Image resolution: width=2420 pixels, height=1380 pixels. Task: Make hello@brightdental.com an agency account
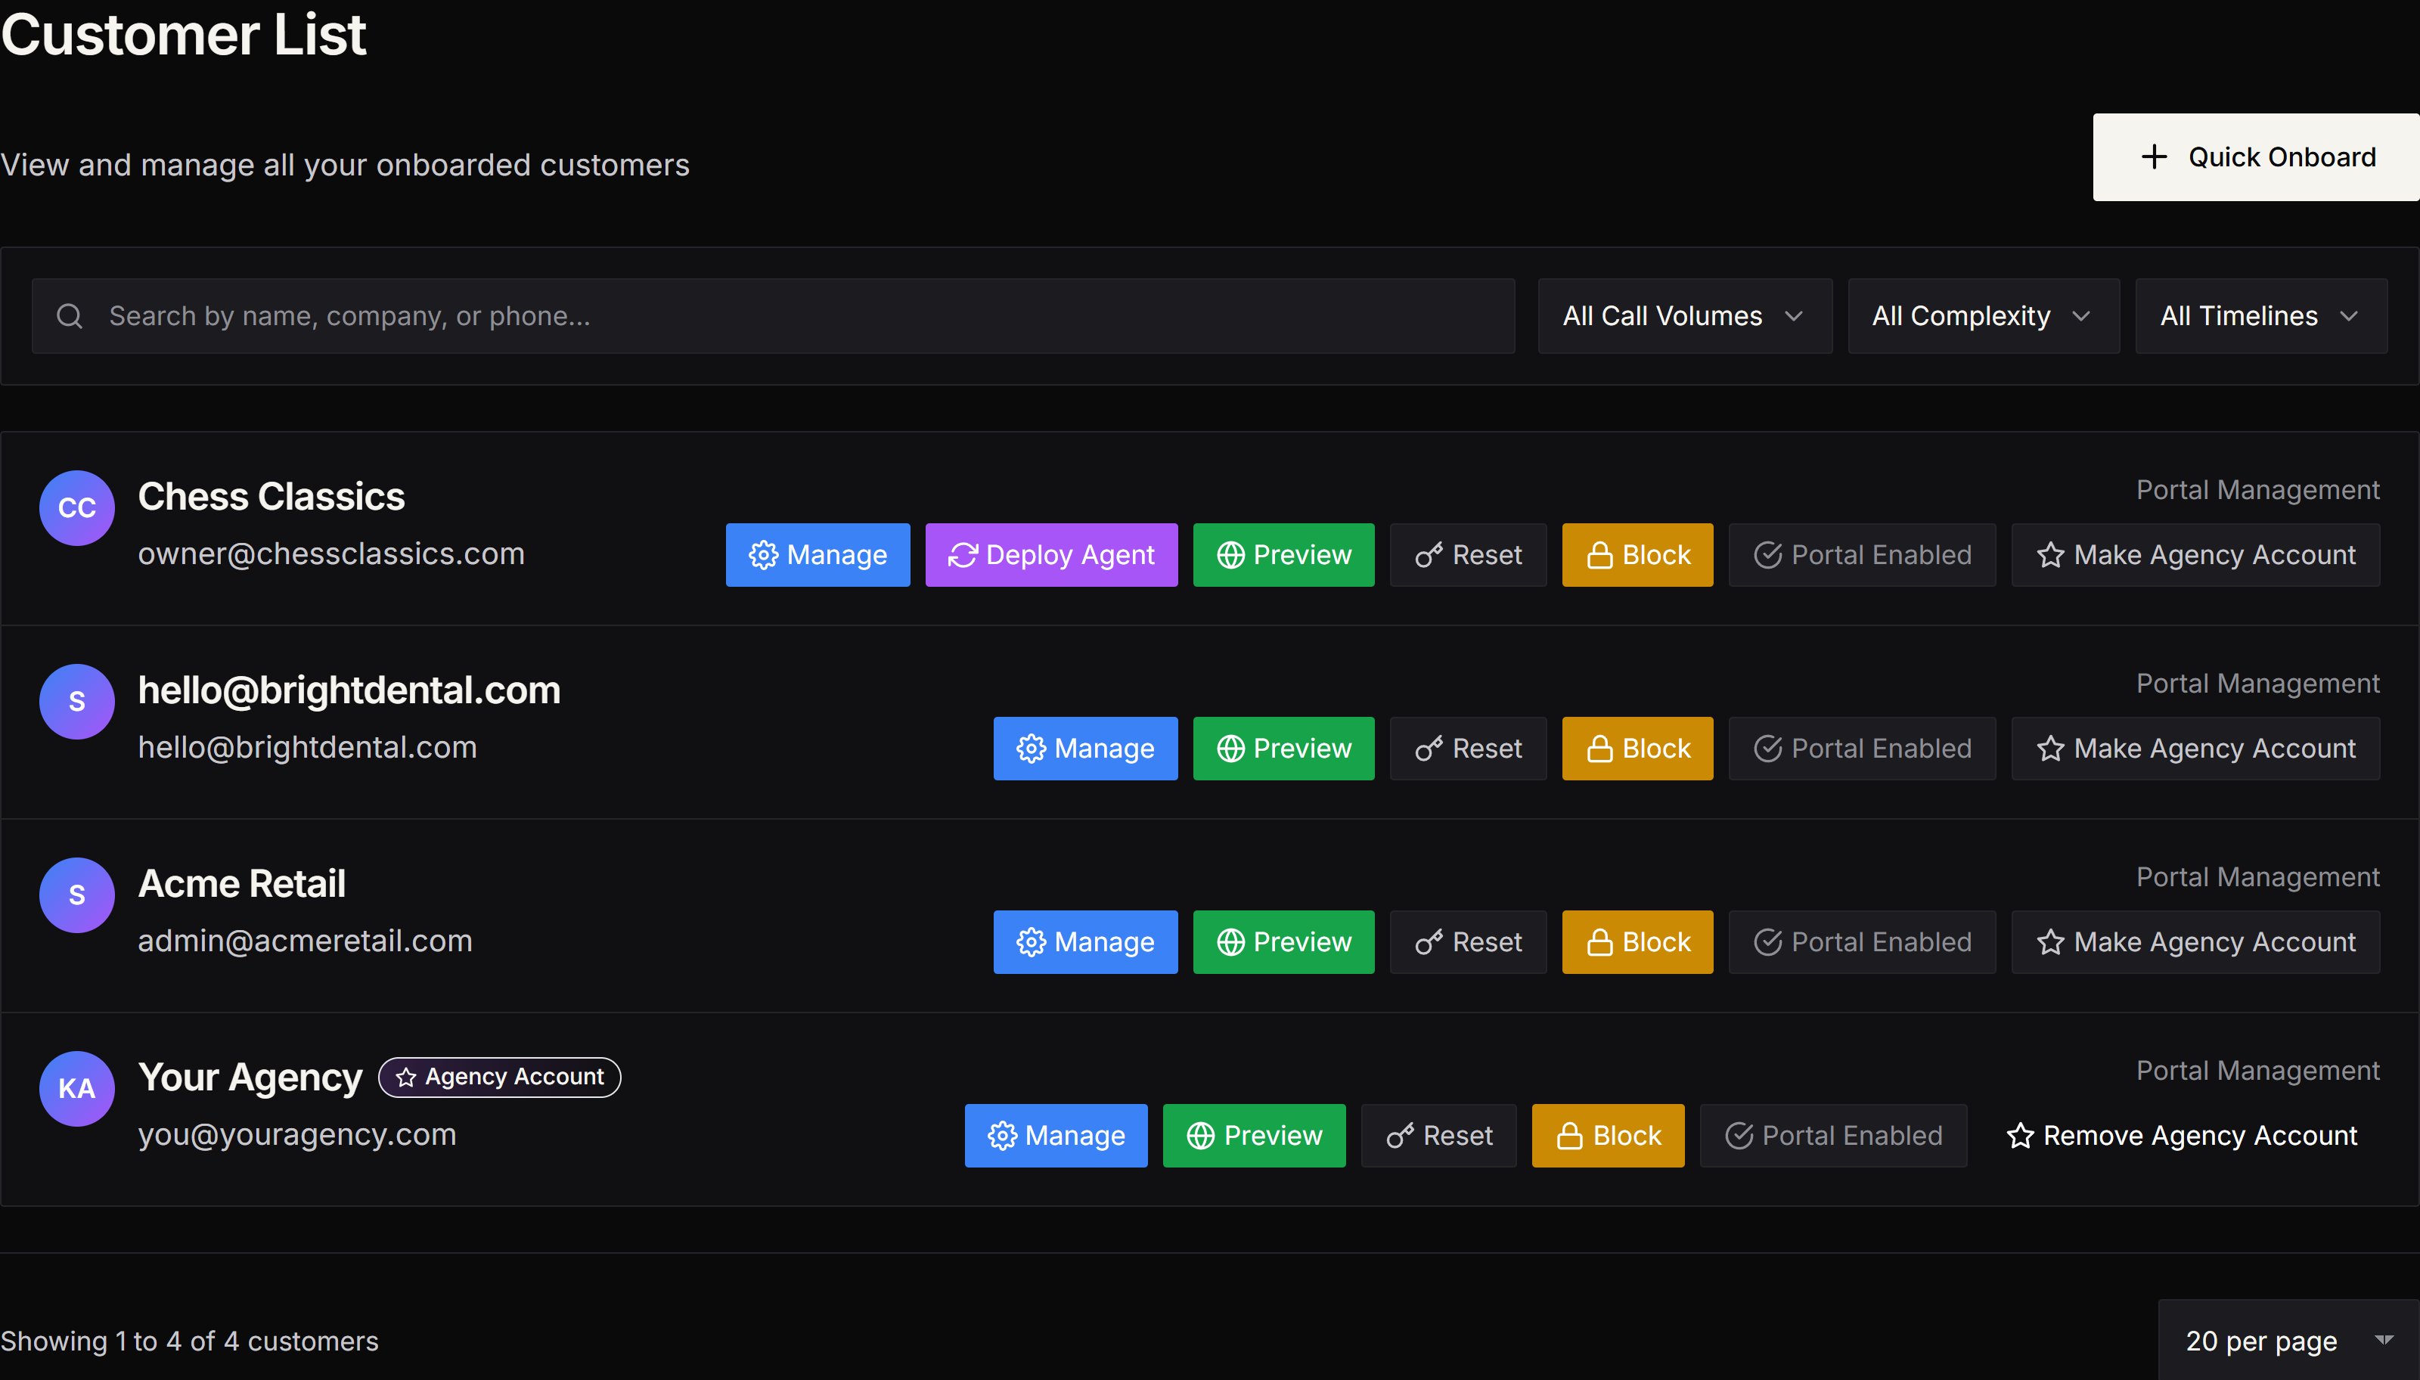[x=2195, y=748]
